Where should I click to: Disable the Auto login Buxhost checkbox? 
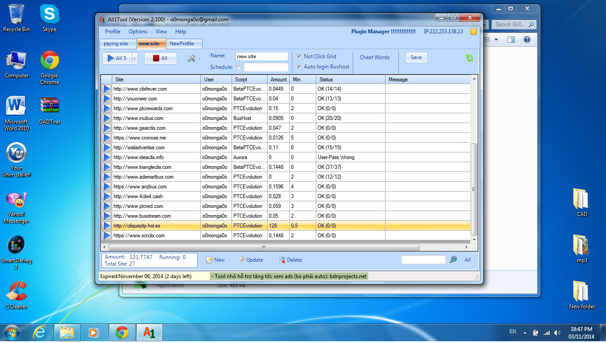pyautogui.click(x=299, y=67)
